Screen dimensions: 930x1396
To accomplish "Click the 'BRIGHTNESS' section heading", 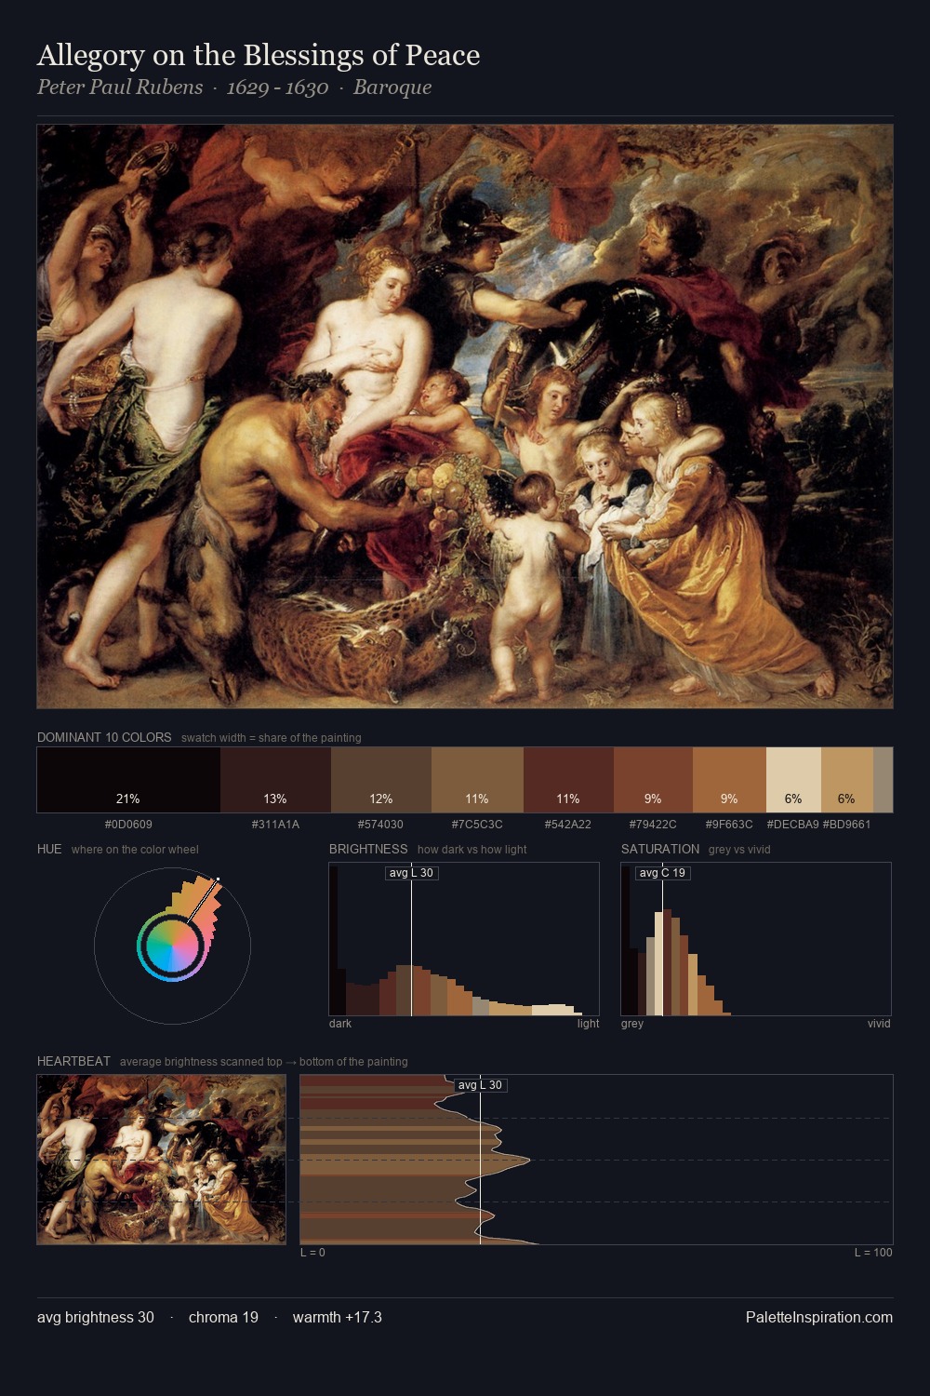I will click(368, 849).
